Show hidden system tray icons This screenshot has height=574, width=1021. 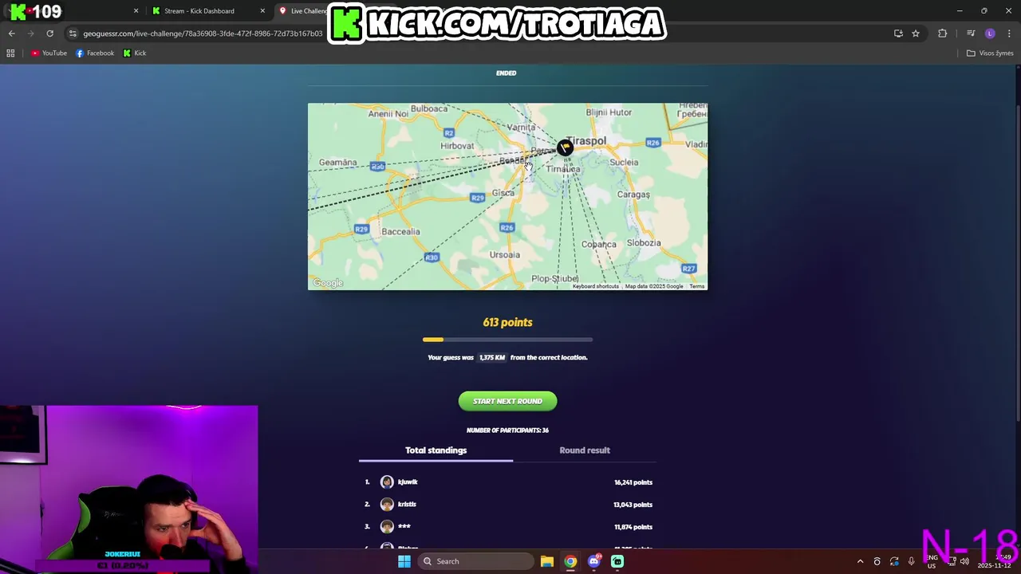860,561
